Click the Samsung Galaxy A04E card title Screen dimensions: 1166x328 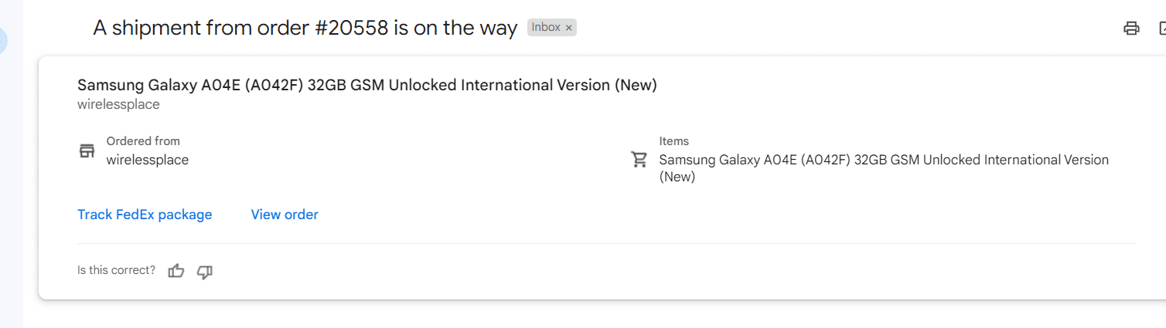(367, 85)
